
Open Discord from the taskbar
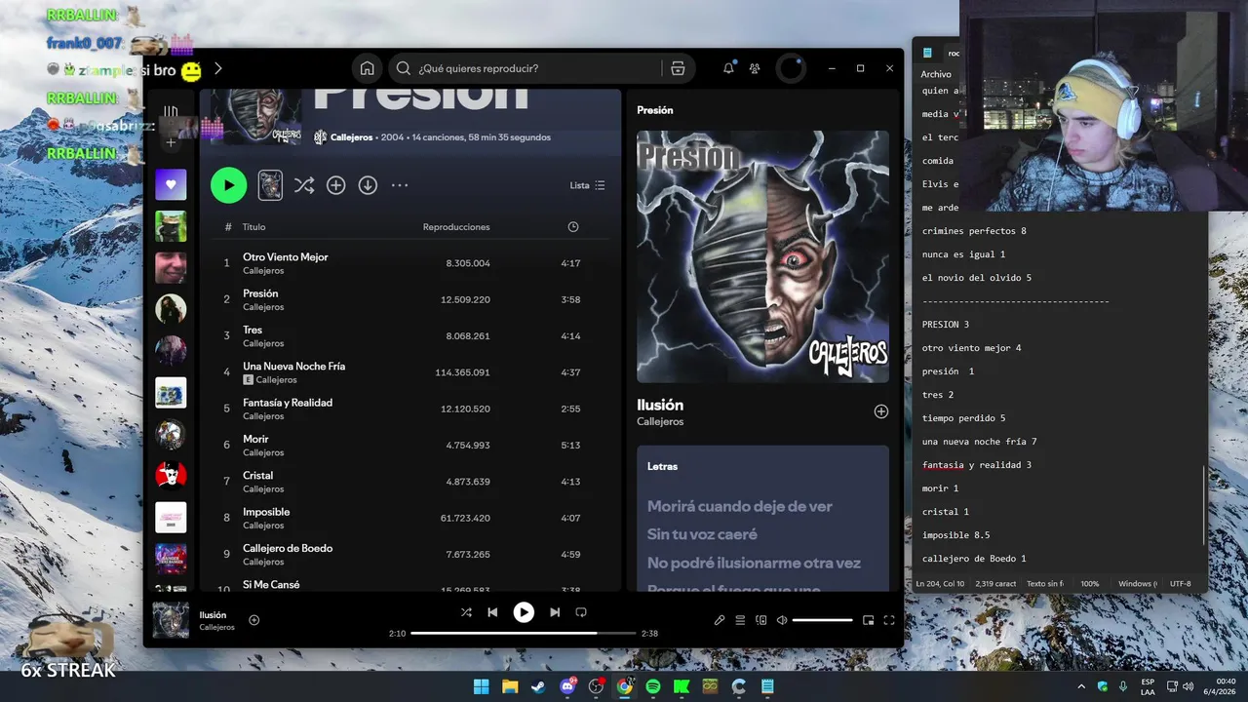567,686
